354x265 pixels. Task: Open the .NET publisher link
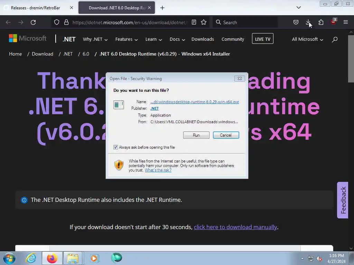[155, 108]
